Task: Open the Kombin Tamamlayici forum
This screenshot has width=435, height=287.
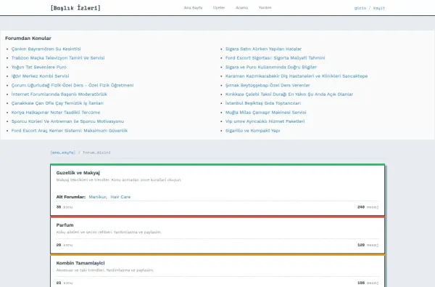Action: pyautogui.click(x=80, y=263)
